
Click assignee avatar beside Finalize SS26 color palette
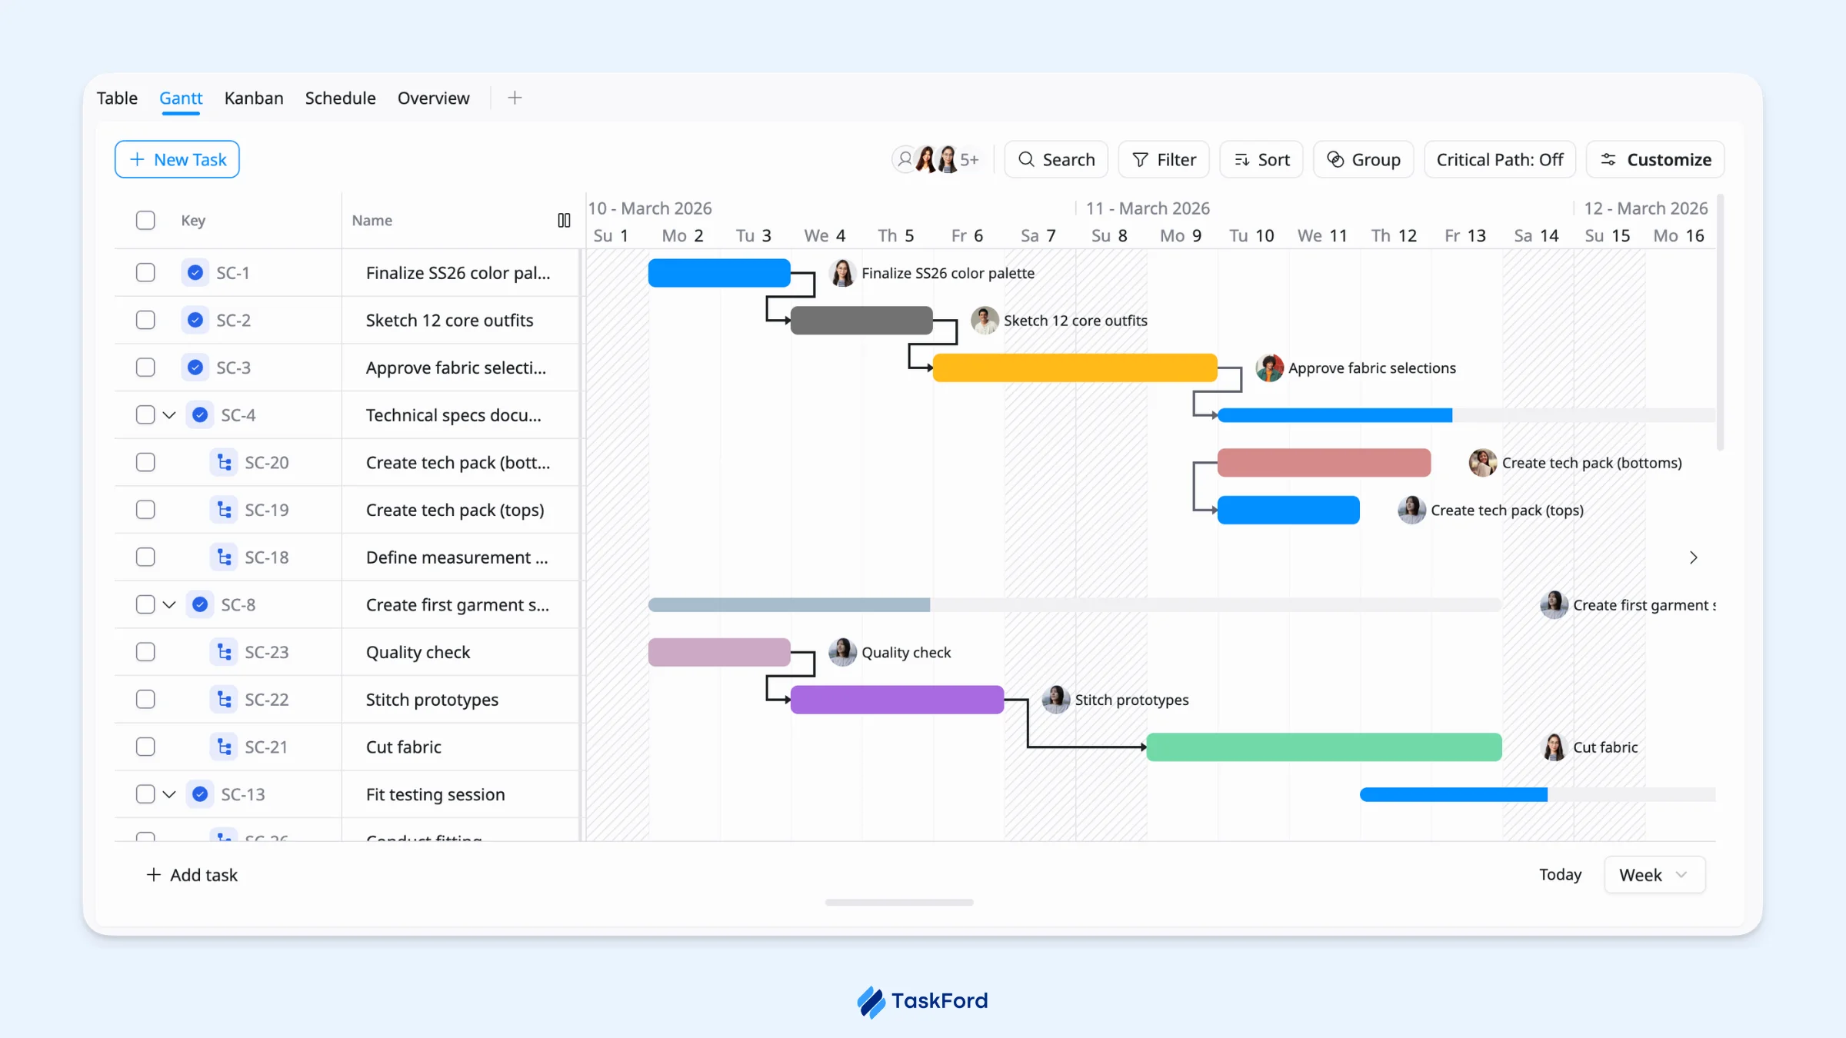point(843,273)
